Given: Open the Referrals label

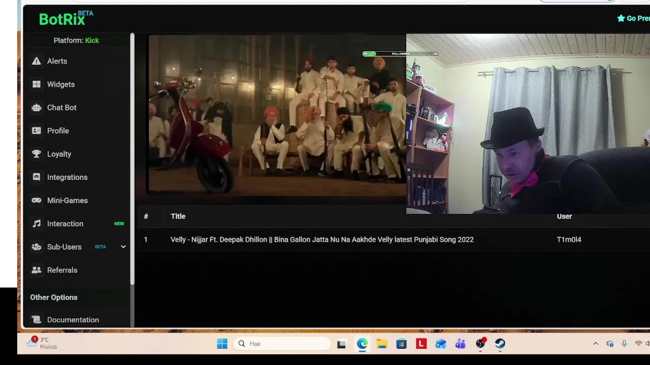Looking at the screenshot, I should click(x=62, y=270).
